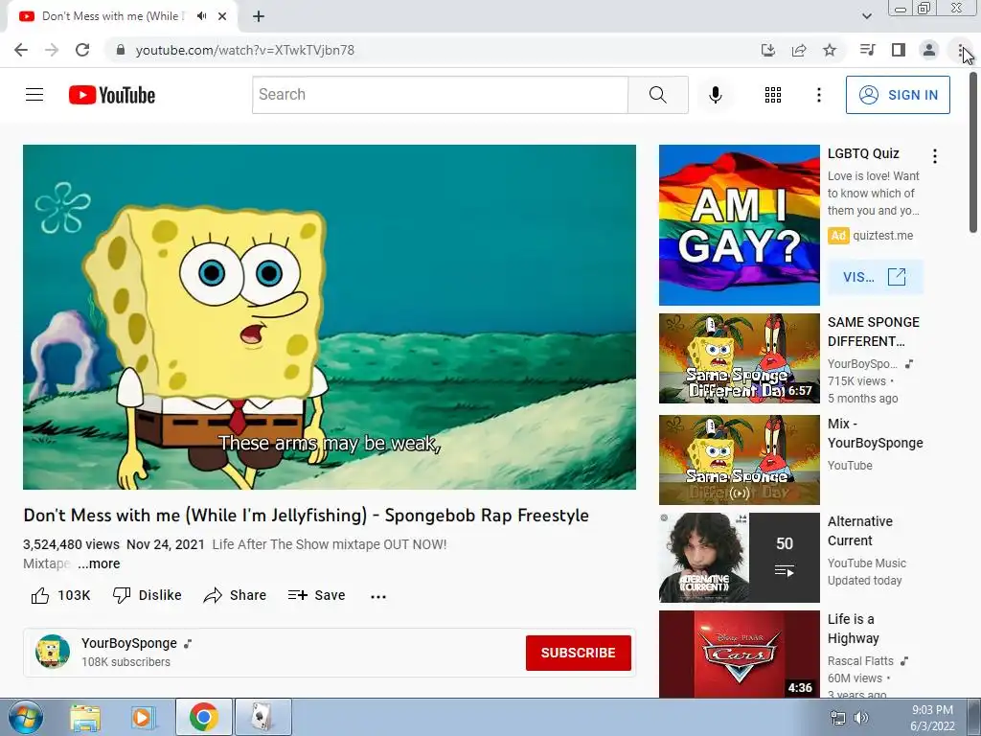The height and width of the screenshot is (736, 981).
Task: Click the search magnifier button
Action: (x=657, y=95)
